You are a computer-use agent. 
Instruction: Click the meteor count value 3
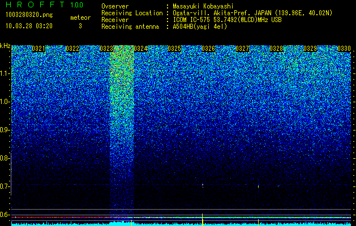coord(80,26)
